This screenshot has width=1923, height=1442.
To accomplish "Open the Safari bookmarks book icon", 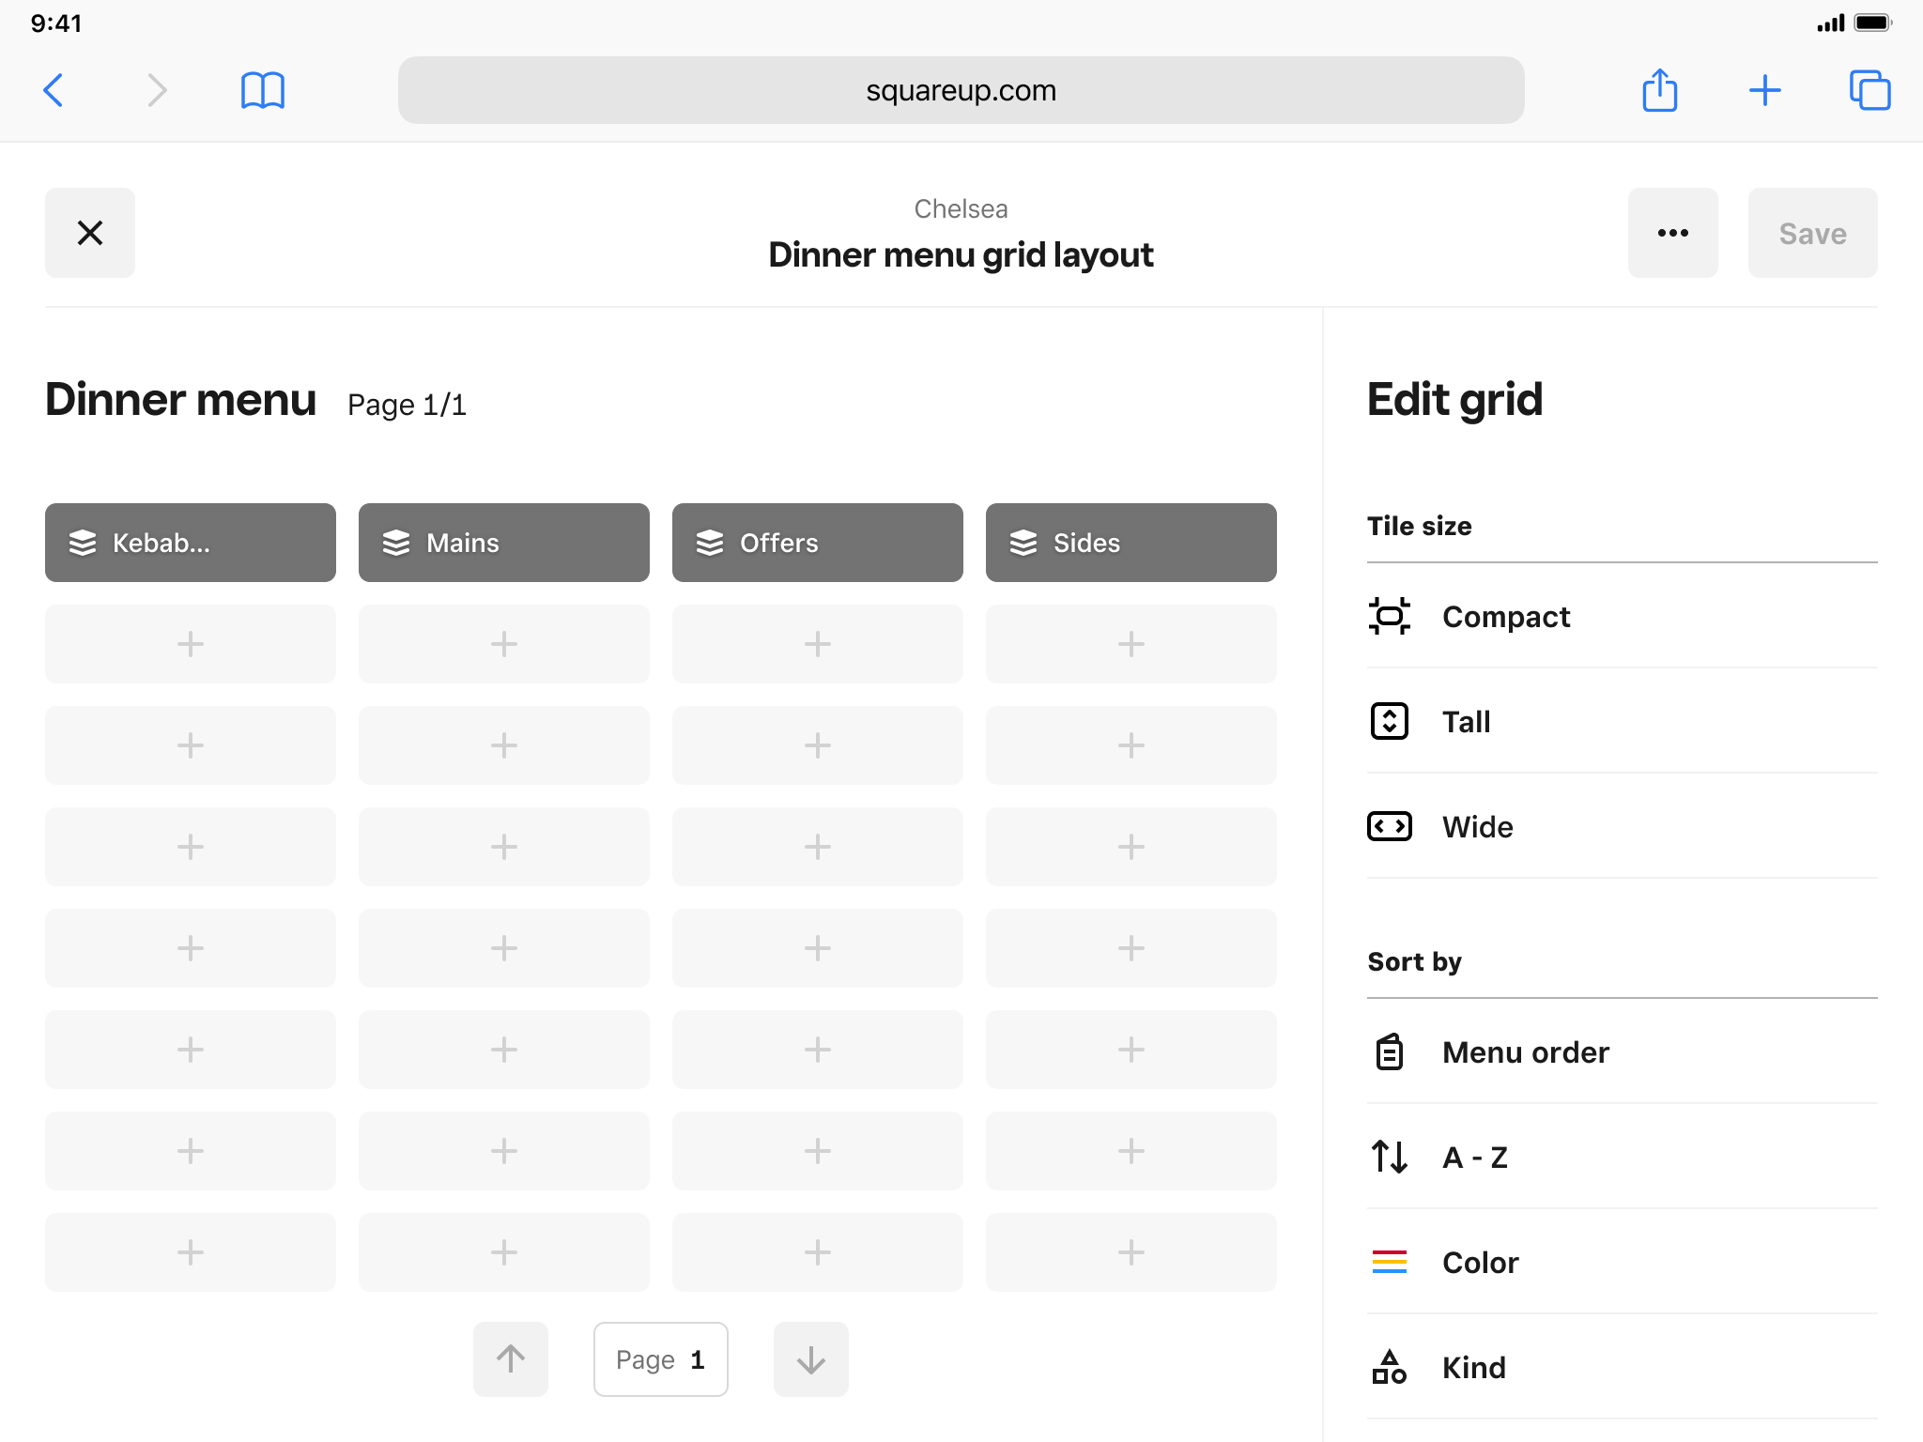I will (x=262, y=90).
